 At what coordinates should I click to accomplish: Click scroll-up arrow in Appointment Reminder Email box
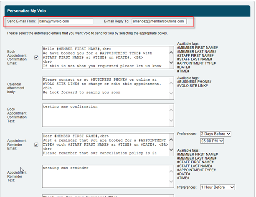click(x=171, y=136)
